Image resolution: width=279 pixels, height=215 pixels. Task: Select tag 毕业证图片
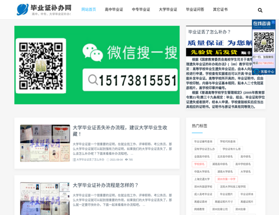(226, 194)
